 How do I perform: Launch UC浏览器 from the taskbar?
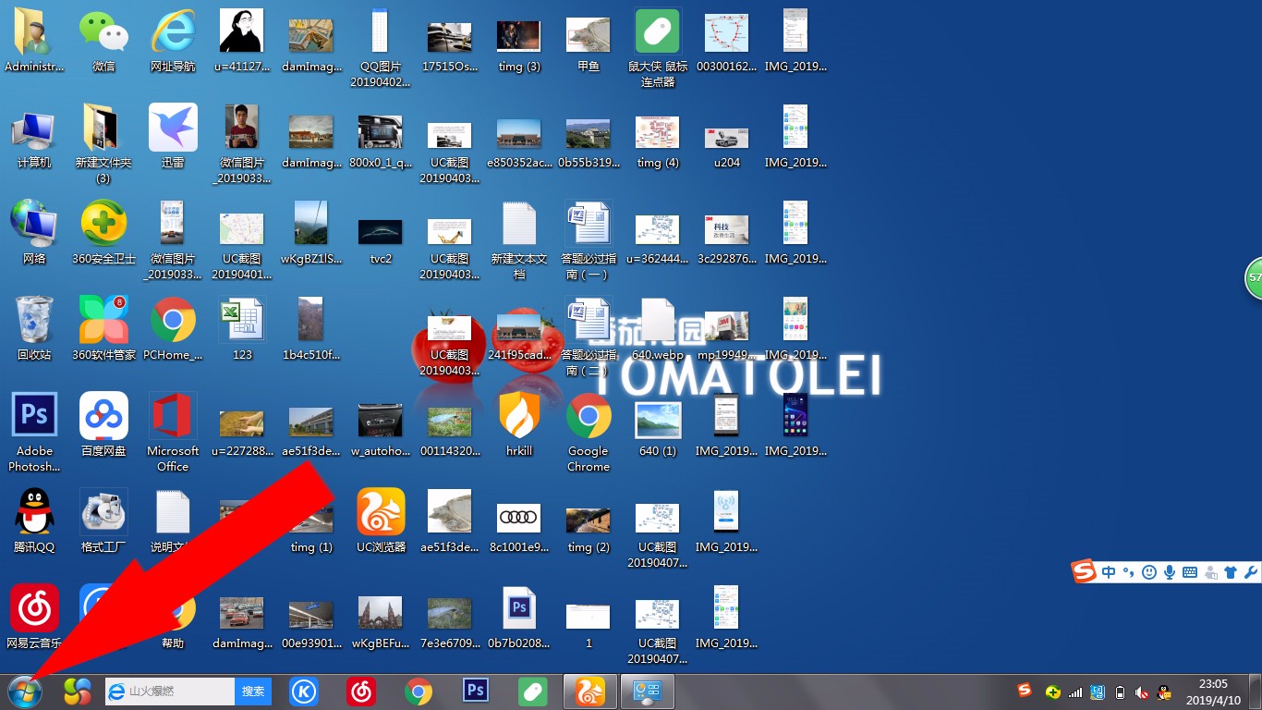[589, 691]
